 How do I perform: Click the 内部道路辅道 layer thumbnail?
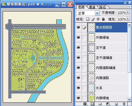[x=91, y=68]
